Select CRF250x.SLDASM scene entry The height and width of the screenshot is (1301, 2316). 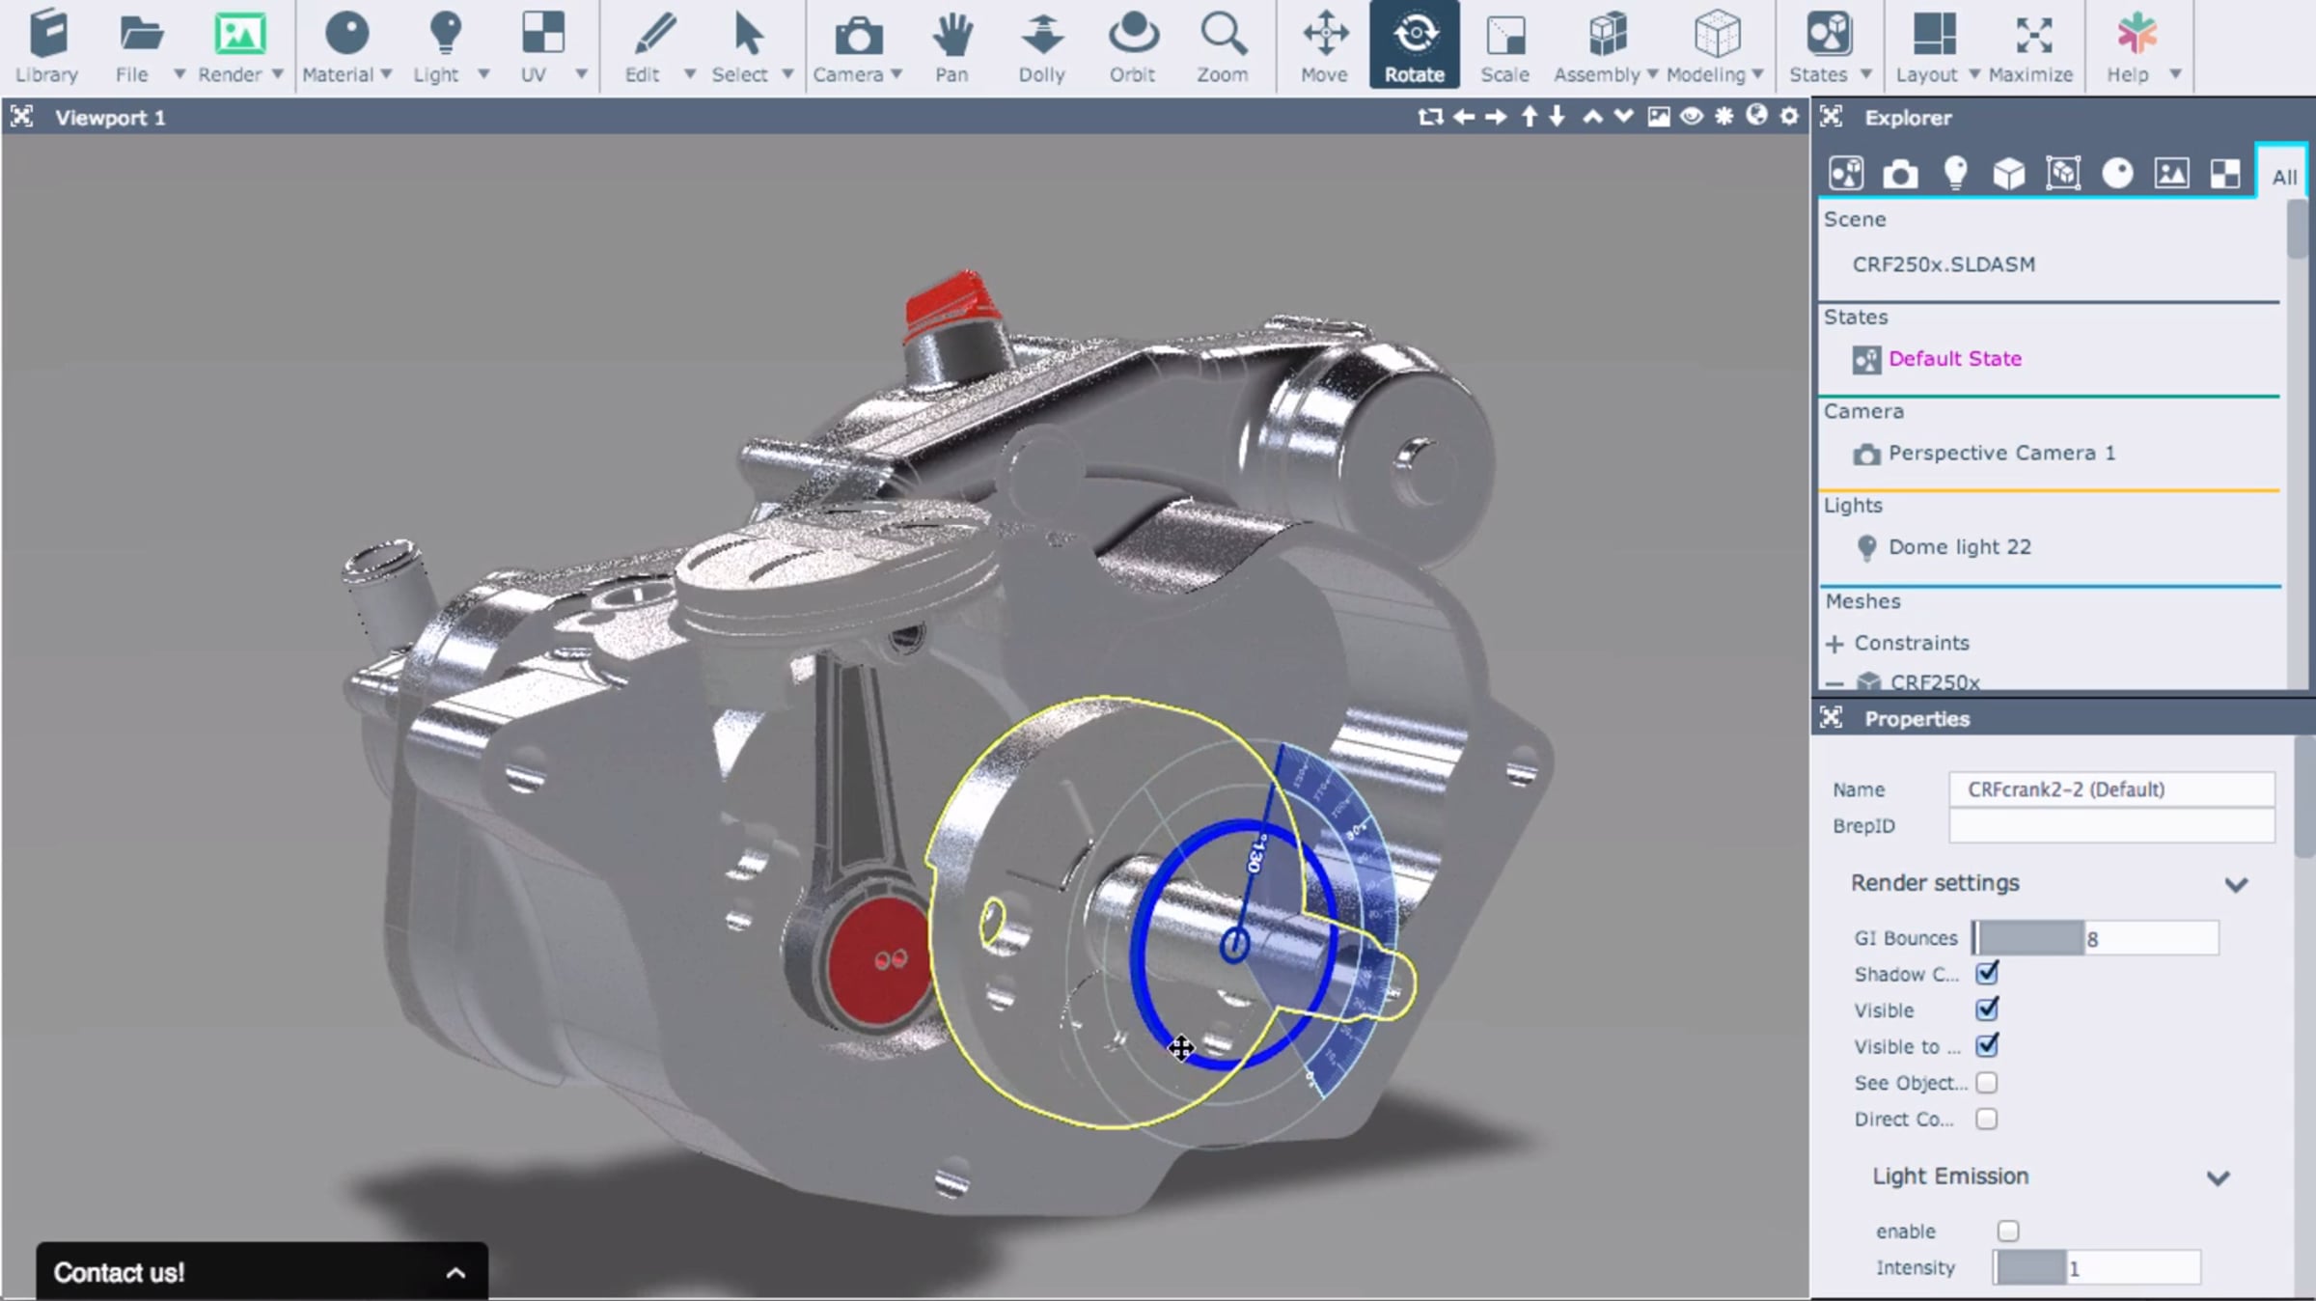[1944, 264]
